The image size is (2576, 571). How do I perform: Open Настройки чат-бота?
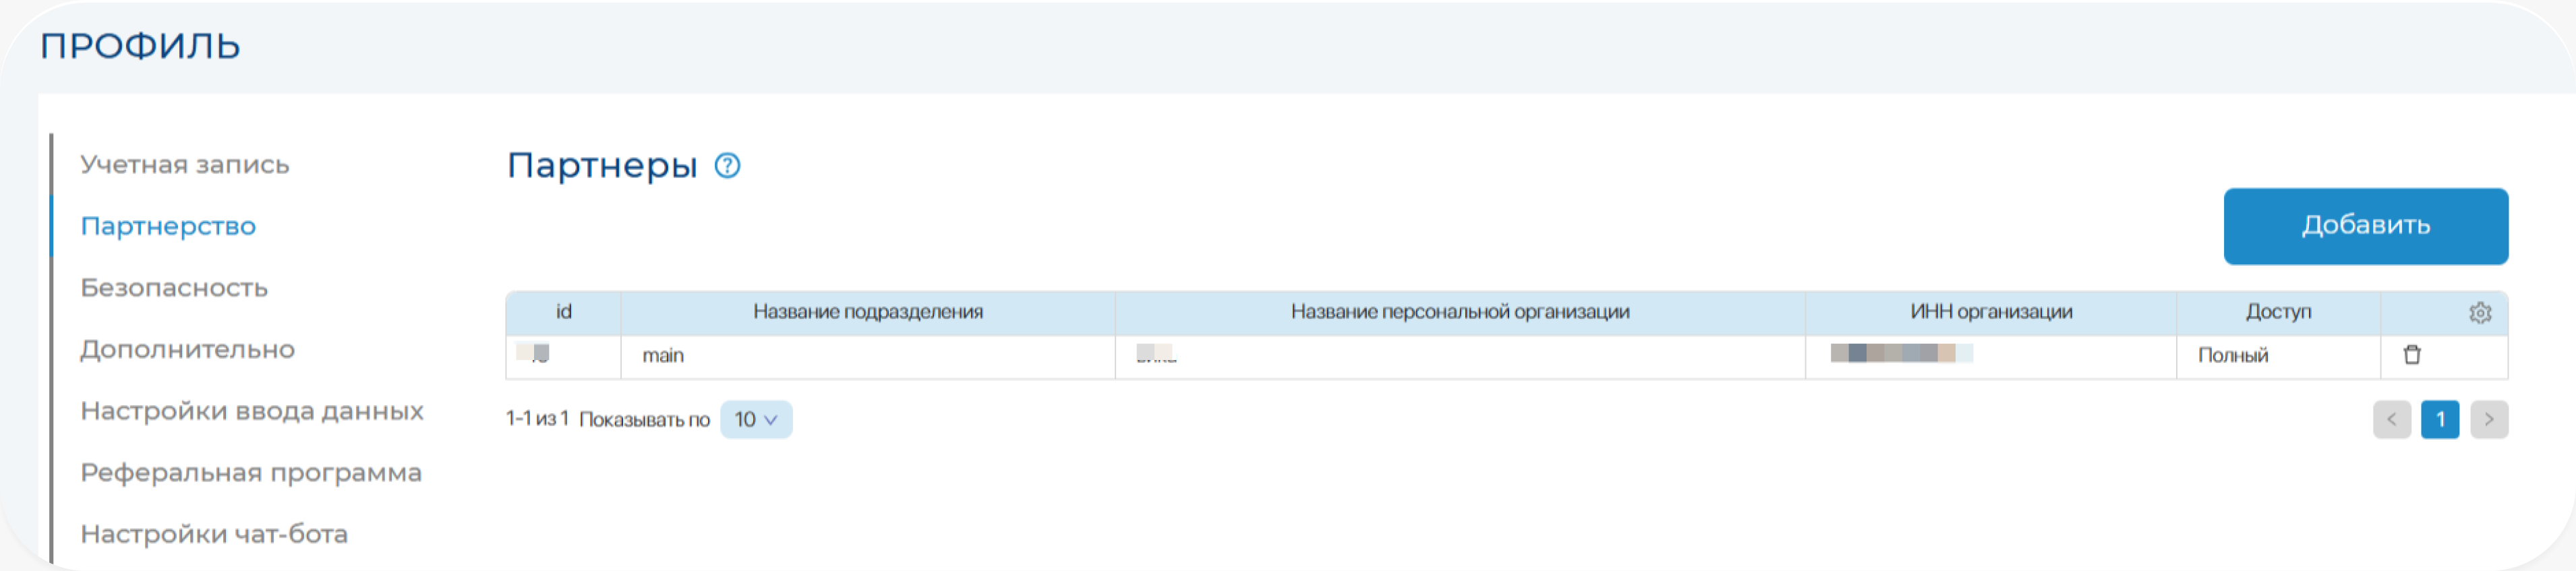click(x=214, y=534)
